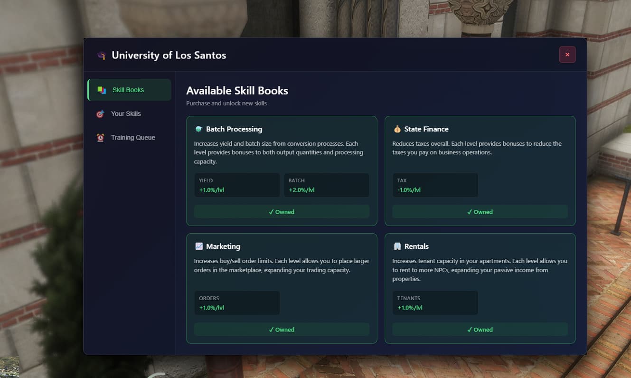Screen dimensions: 631x378
Task: Click the money bag icon for State Finance
Action: pyautogui.click(x=397, y=129)
